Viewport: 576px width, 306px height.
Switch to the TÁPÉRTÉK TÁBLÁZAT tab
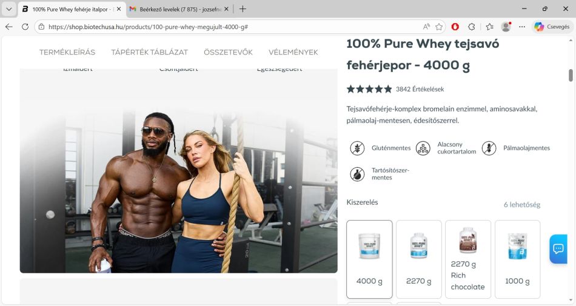click(150, 52)
